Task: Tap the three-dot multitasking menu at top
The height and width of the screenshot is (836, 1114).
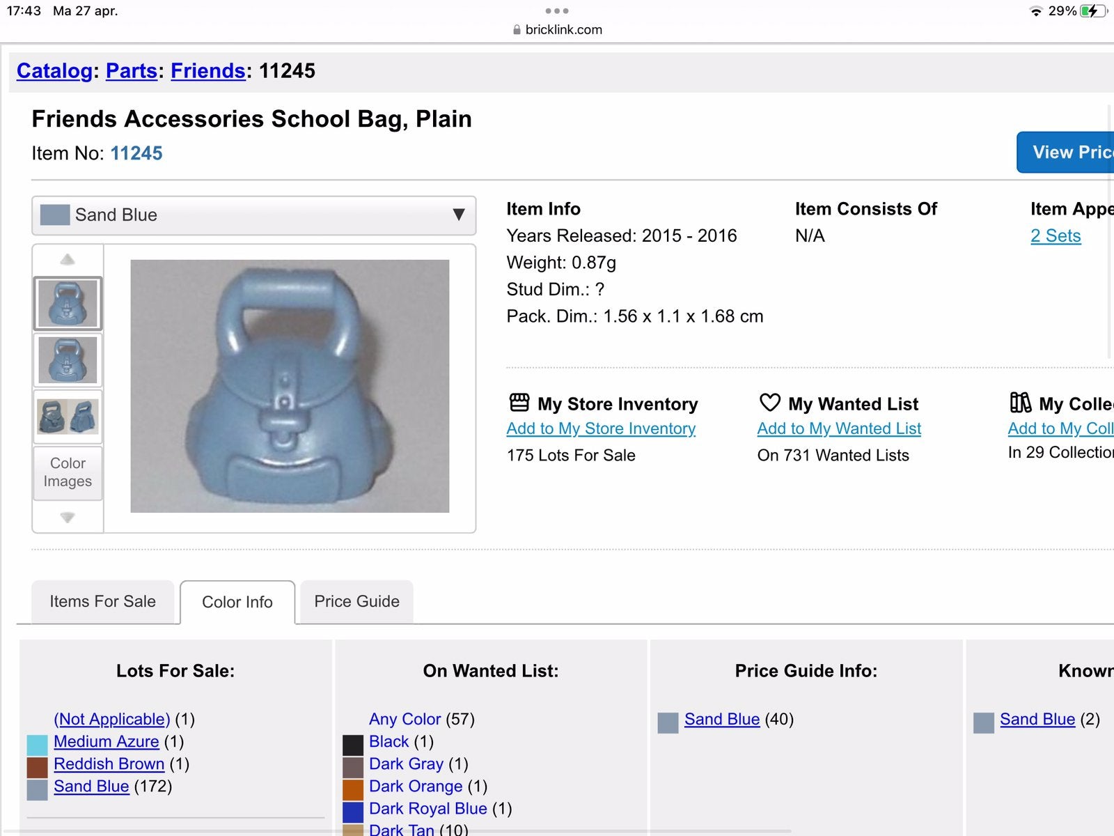Action: click(x=557, y=11)
